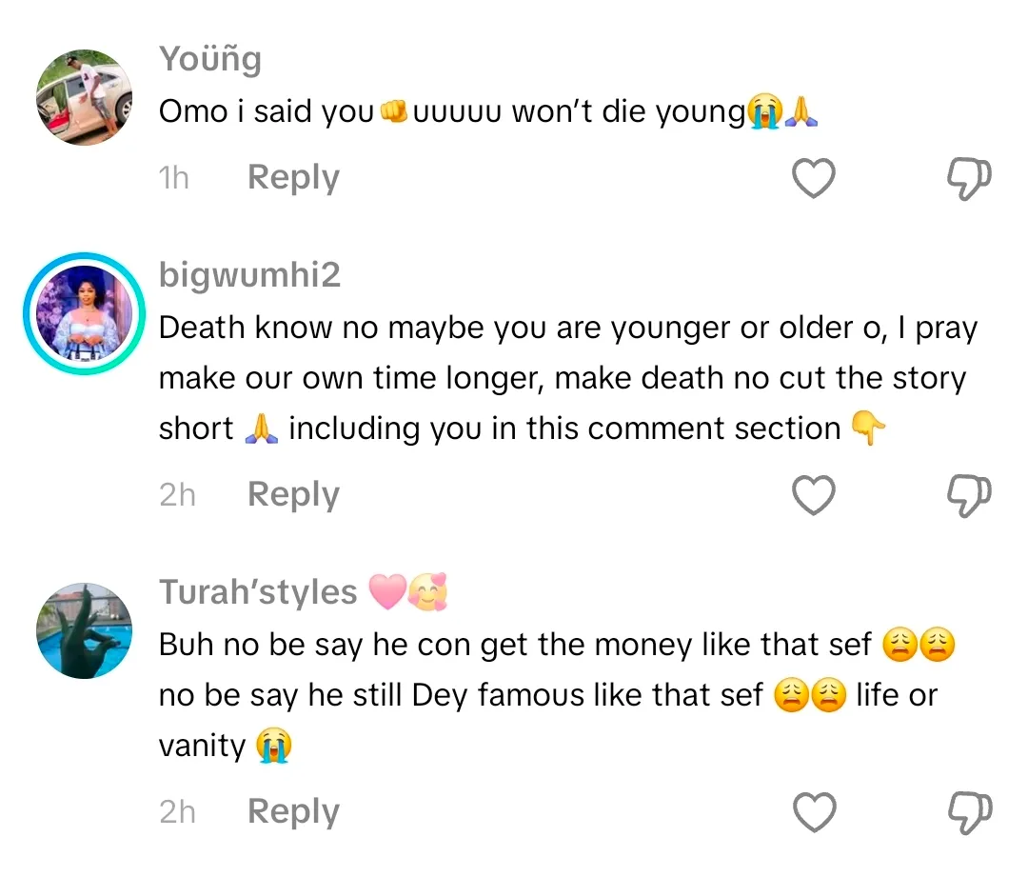Visit the Yoüñg username profile
1028x877 pixels.
pyautogui.click(x=209, y=59)
